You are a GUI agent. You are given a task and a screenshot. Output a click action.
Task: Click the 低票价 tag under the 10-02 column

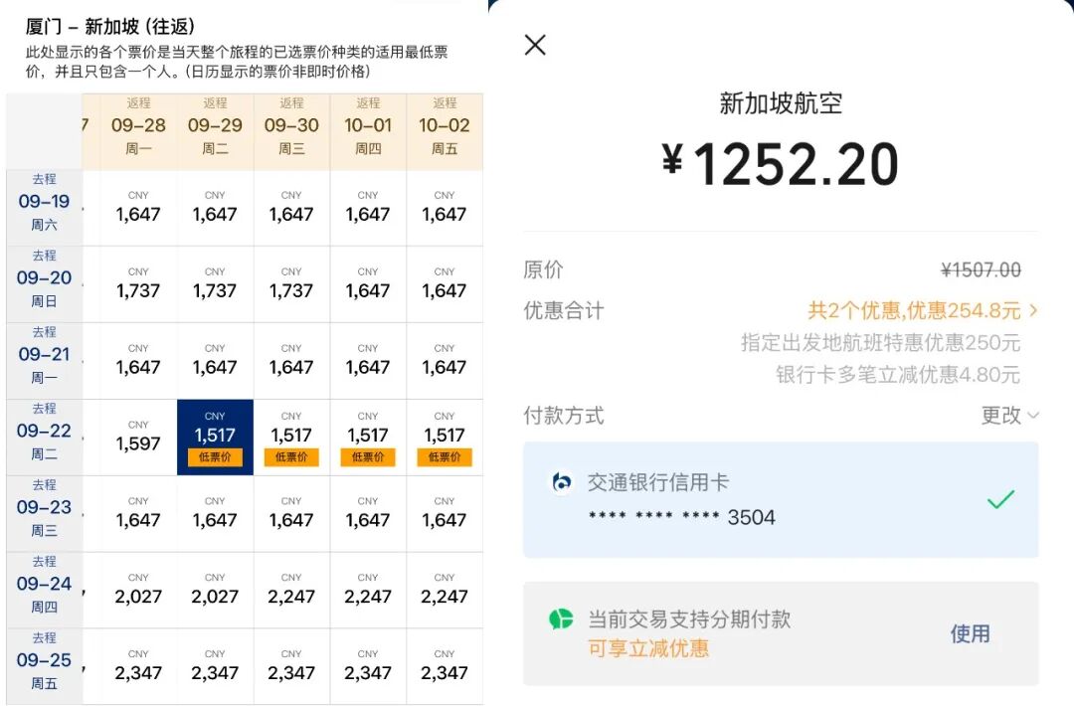pos(445,457)
